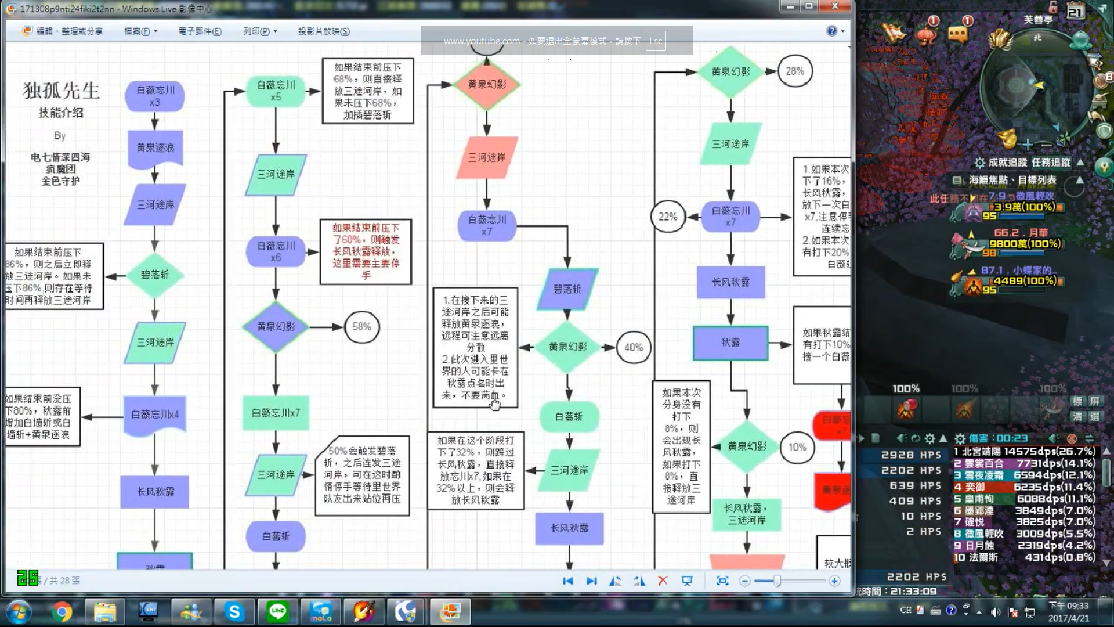Click the four-leaf clover minimap icon
This screenshot has width=1114, height=627.
(1064, 140)
